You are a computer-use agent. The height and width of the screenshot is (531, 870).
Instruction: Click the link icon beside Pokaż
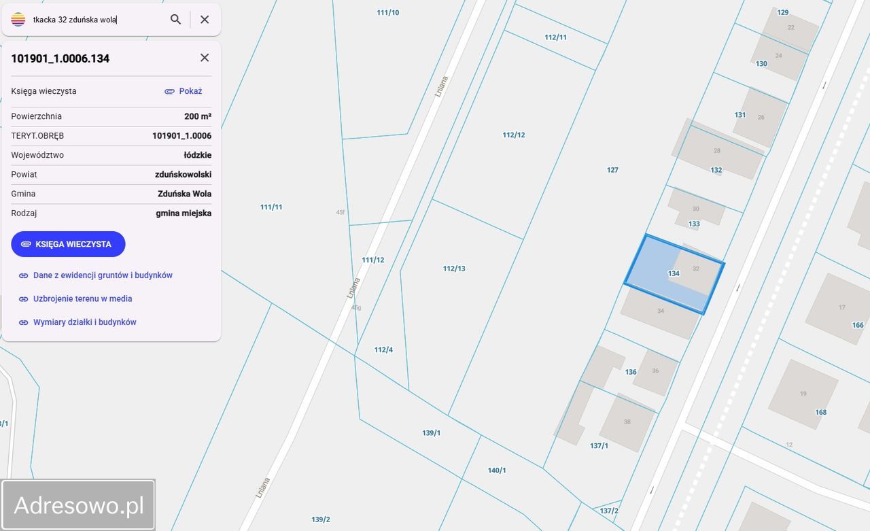point(169,91)
